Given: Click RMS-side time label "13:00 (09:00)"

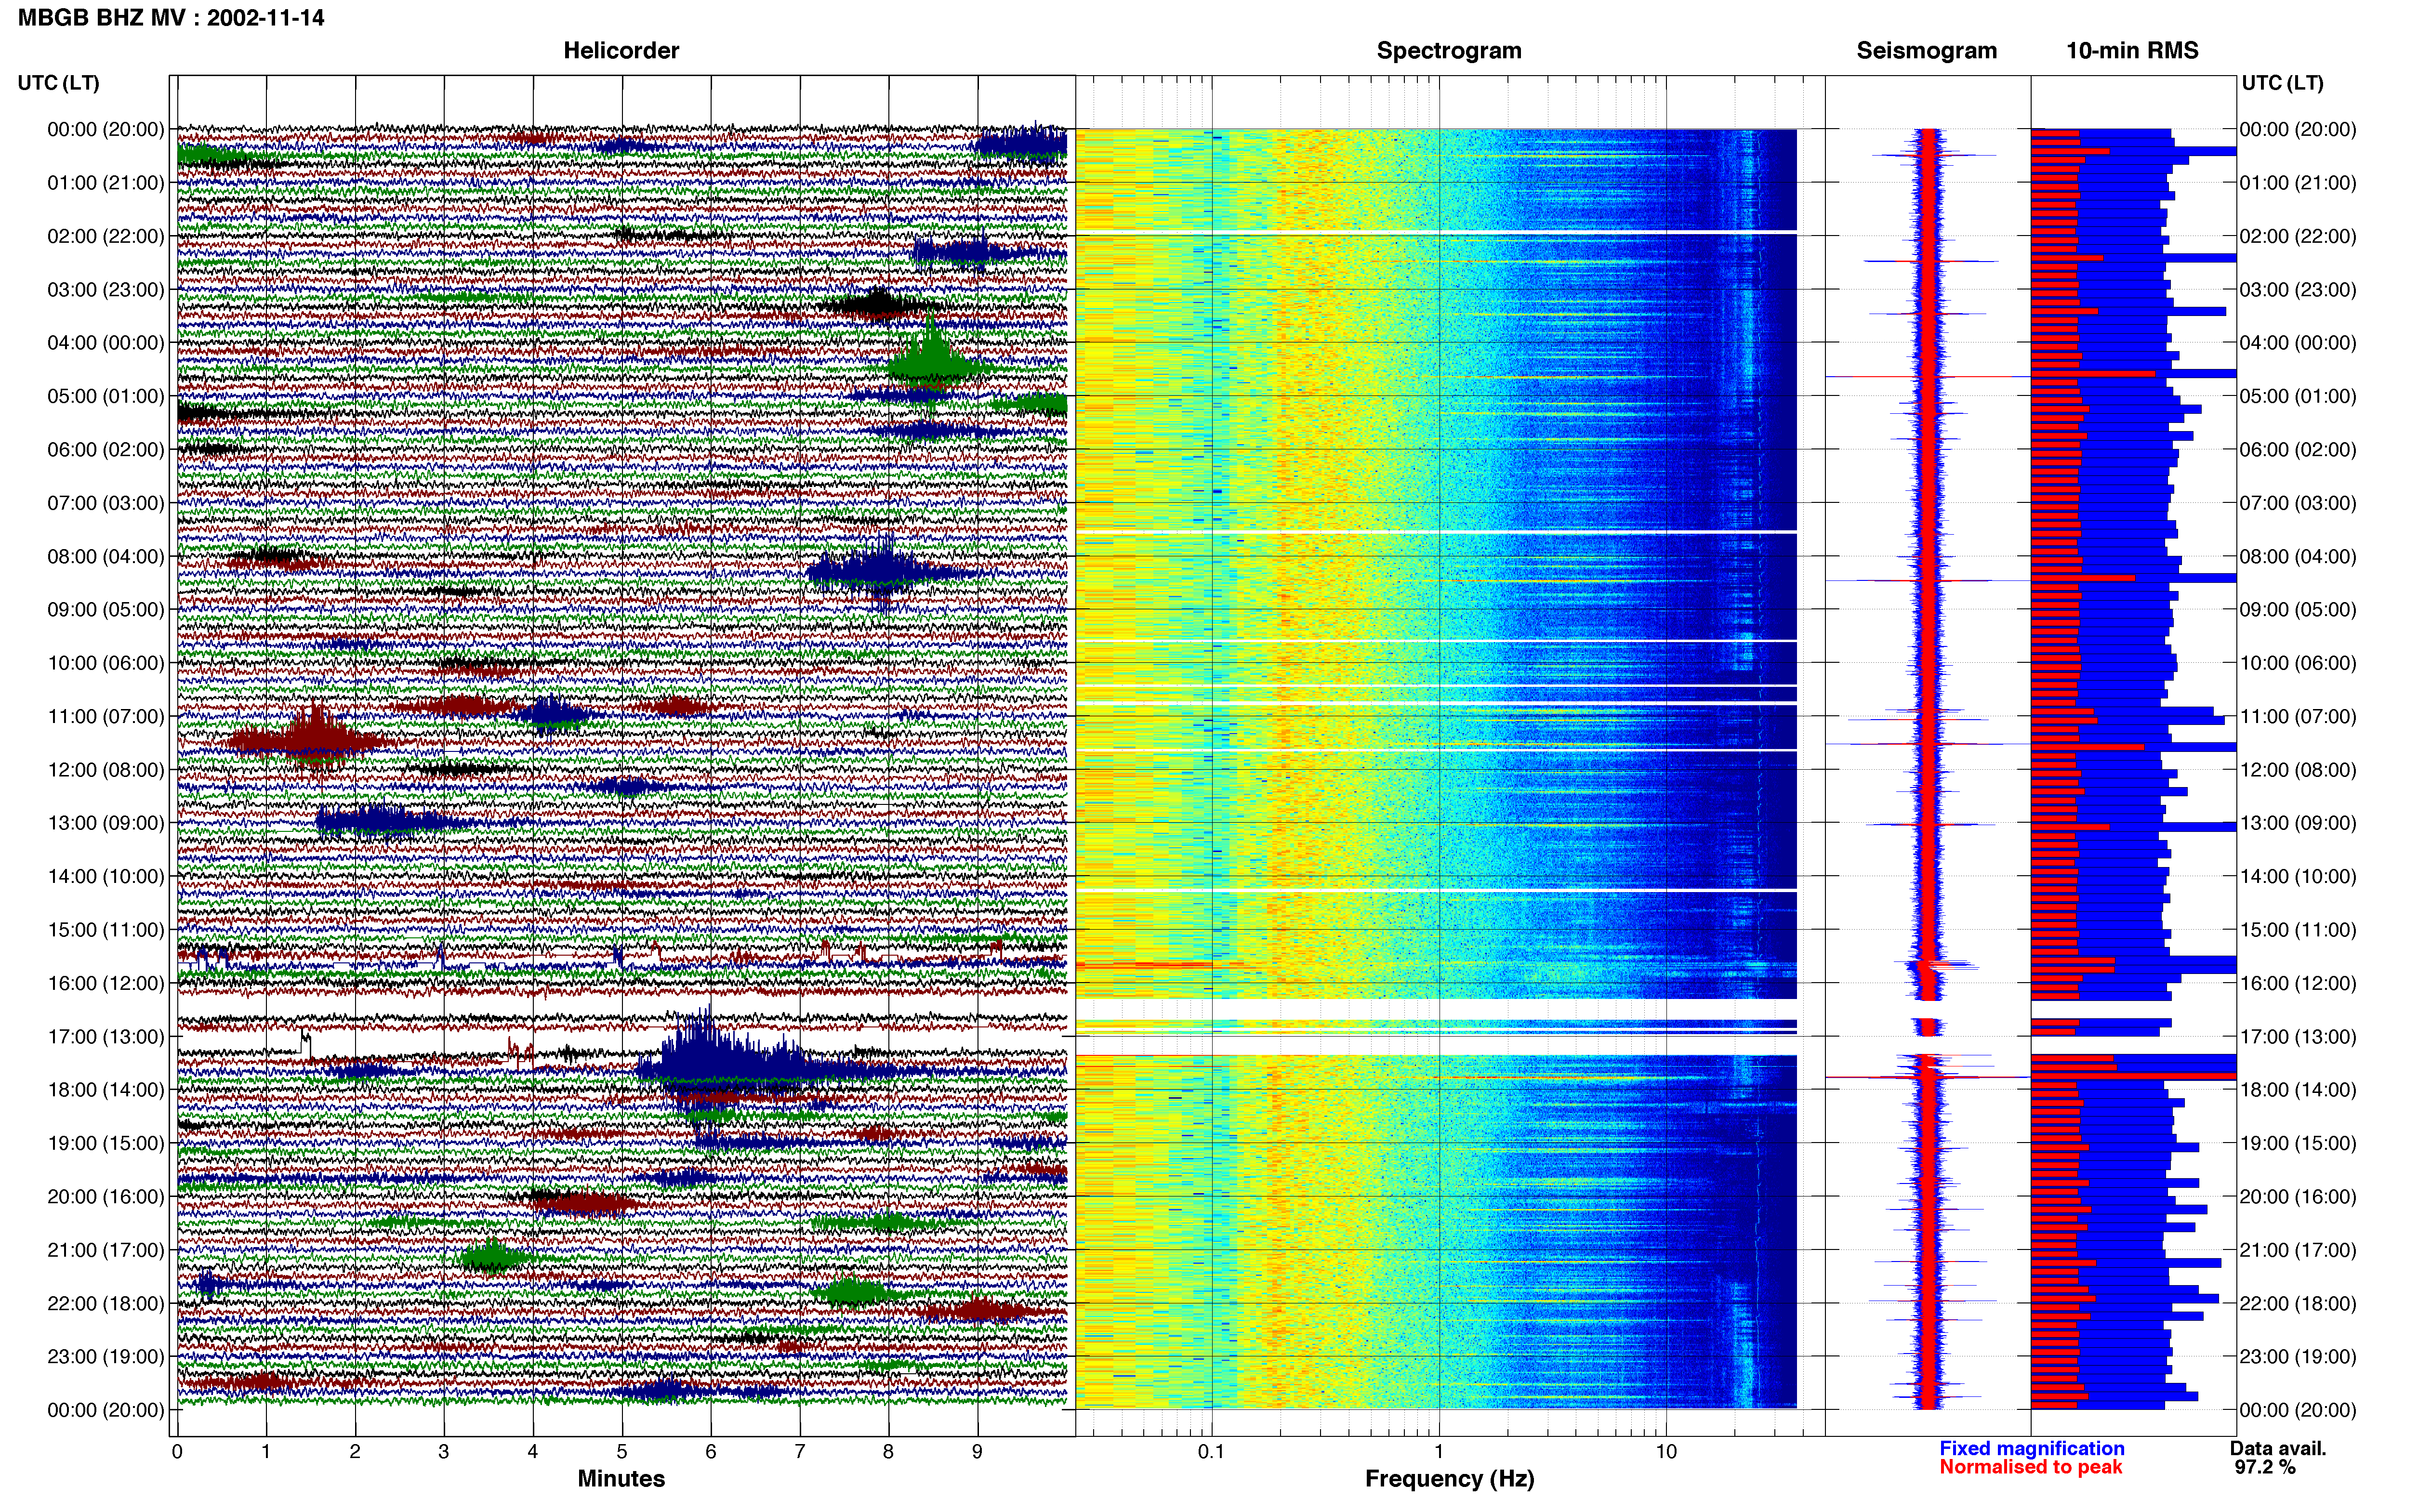Looking at the screenshot, I should click(2298, 823).
